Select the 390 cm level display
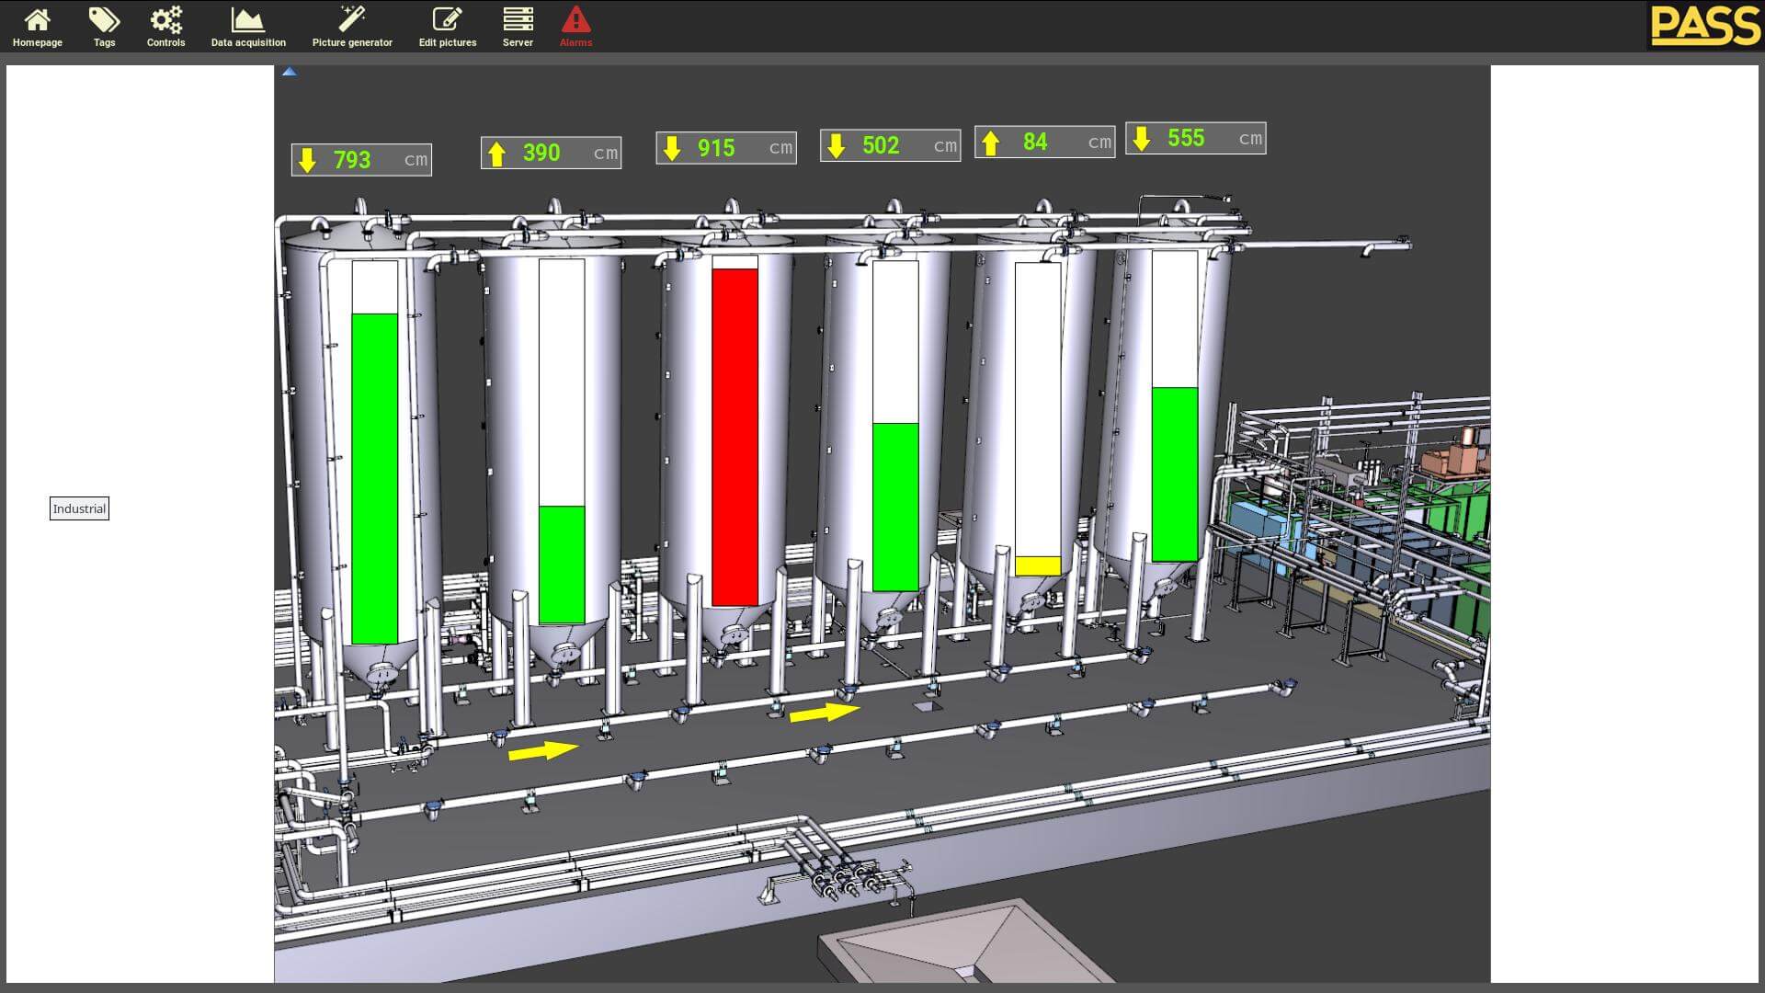Image resolution: width=1765 pixels, height=993 pixels. pyautogui.click(x=551, y=153)
